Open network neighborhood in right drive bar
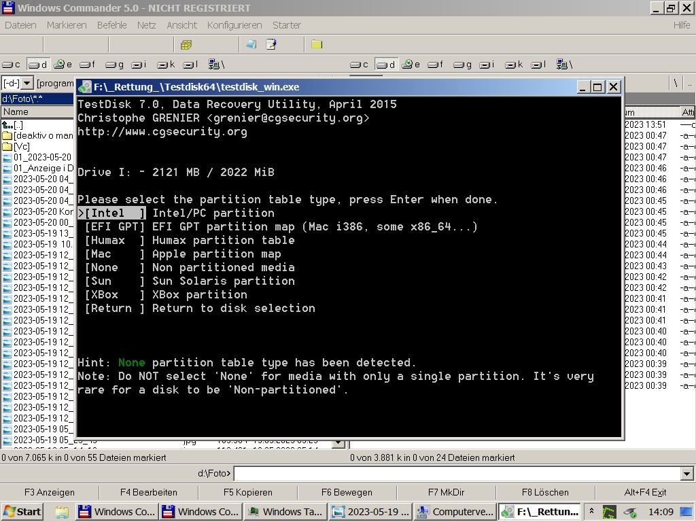Screen dimensions: 696x522 coord(565,65)
